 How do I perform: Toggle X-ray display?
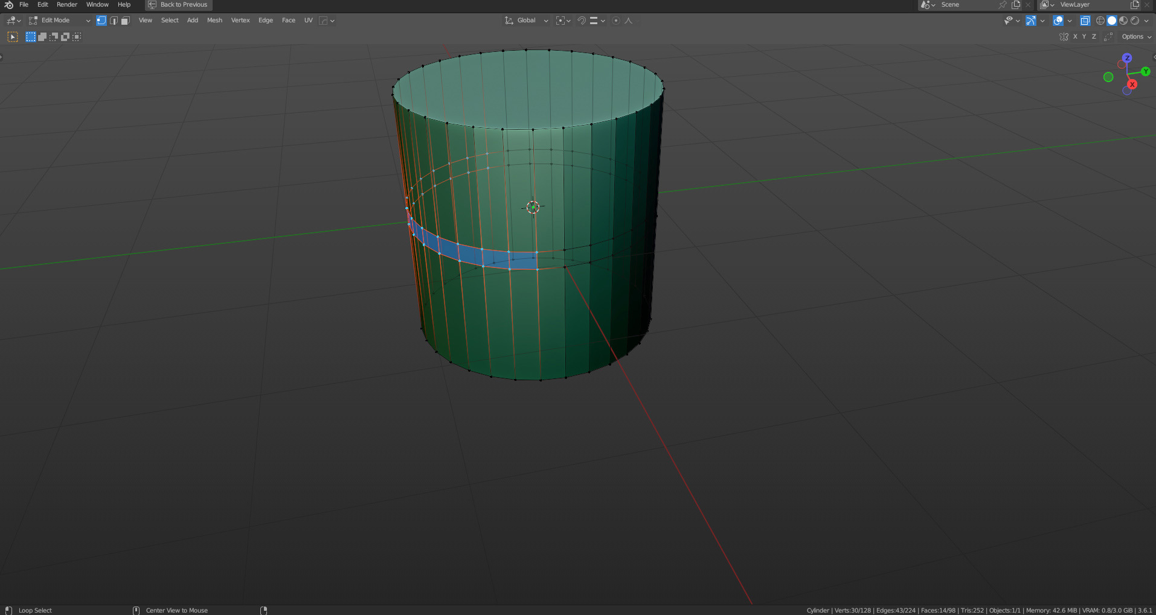coord(1085,21)
